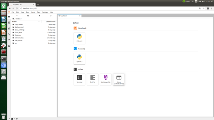Select the 1.telecontrol folder

(34, 27)
